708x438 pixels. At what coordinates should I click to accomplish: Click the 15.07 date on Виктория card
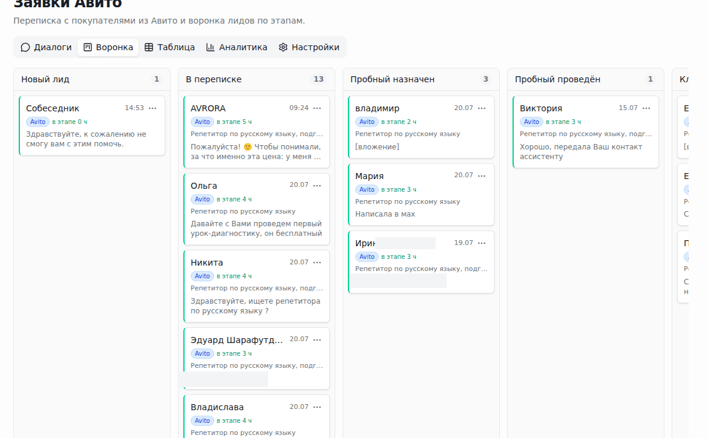tap(628, 108)
